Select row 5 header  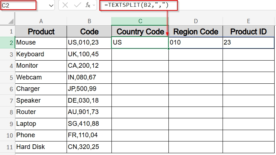pos(7,78)
